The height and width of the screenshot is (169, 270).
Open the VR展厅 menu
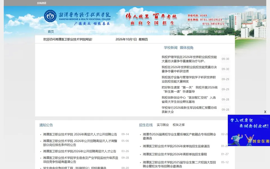pyautogui.click(x=219, y=32)
